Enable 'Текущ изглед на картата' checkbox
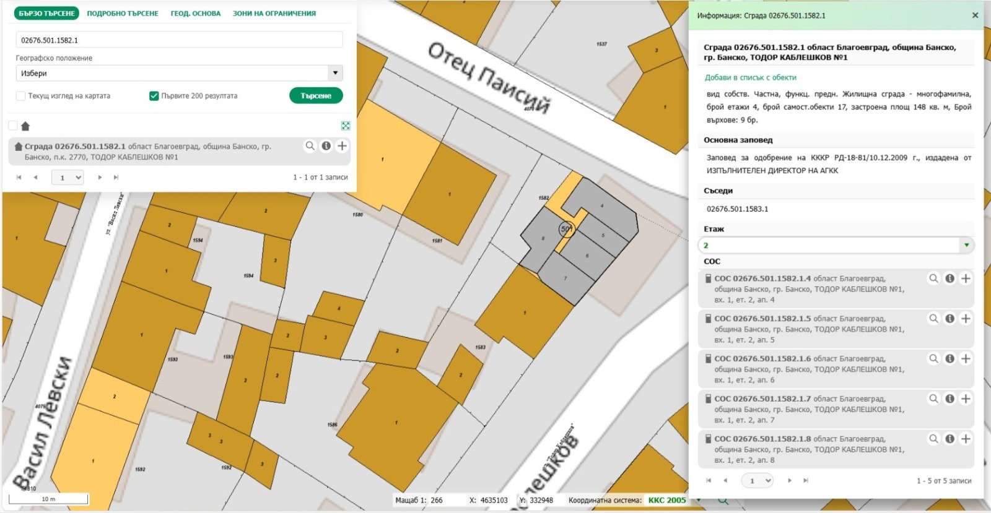This screenshot has height=513, width=991. click(x=21, y=96)
